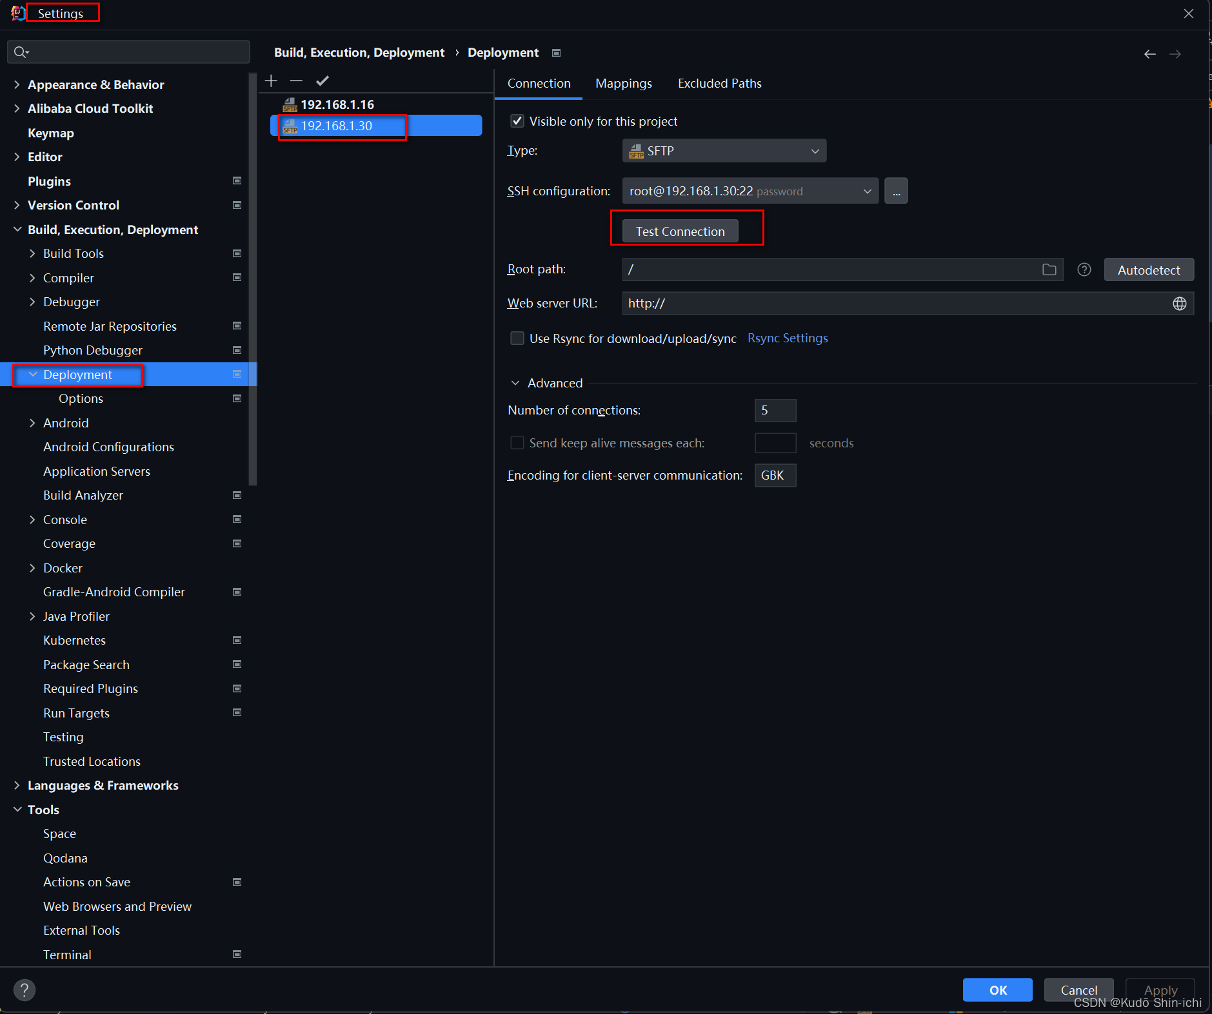Click project-level icon beside Version Control

point(237,205)
